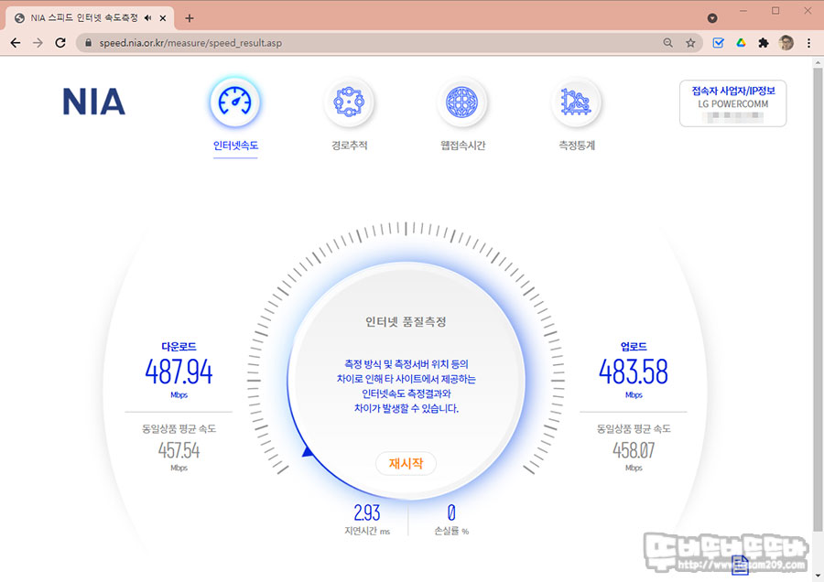Click the 업로드 label

(634, 347)
